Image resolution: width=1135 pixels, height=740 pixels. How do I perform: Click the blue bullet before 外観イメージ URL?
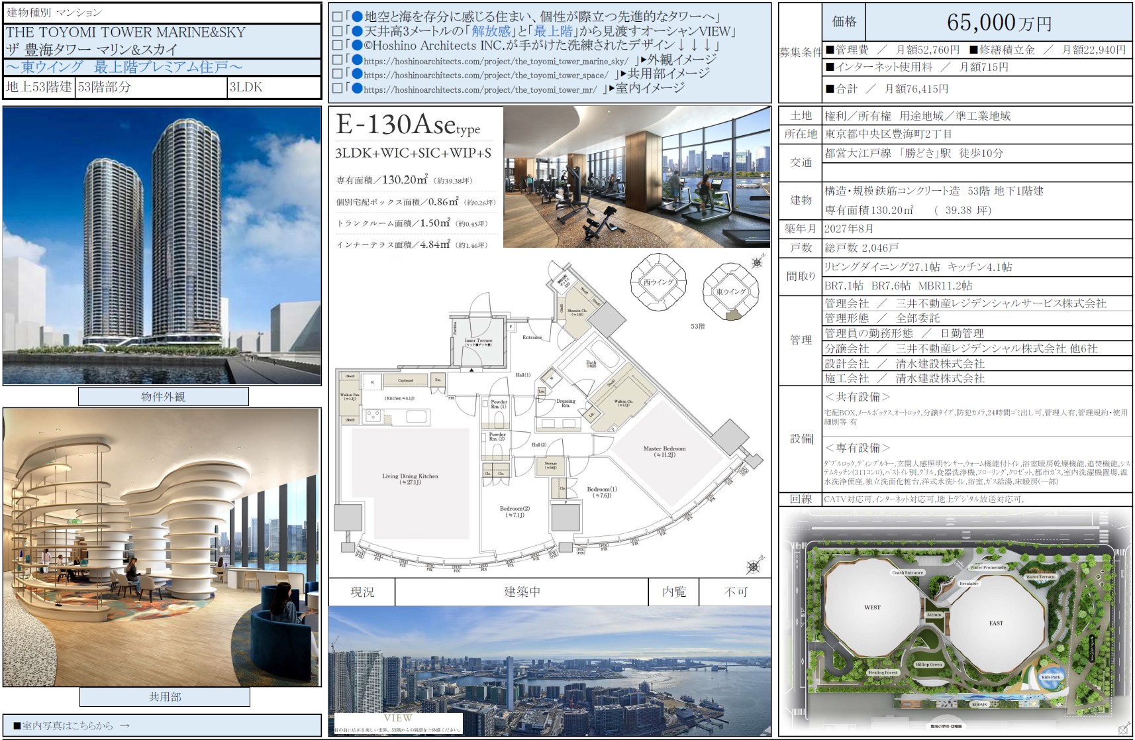click(358, 60)
